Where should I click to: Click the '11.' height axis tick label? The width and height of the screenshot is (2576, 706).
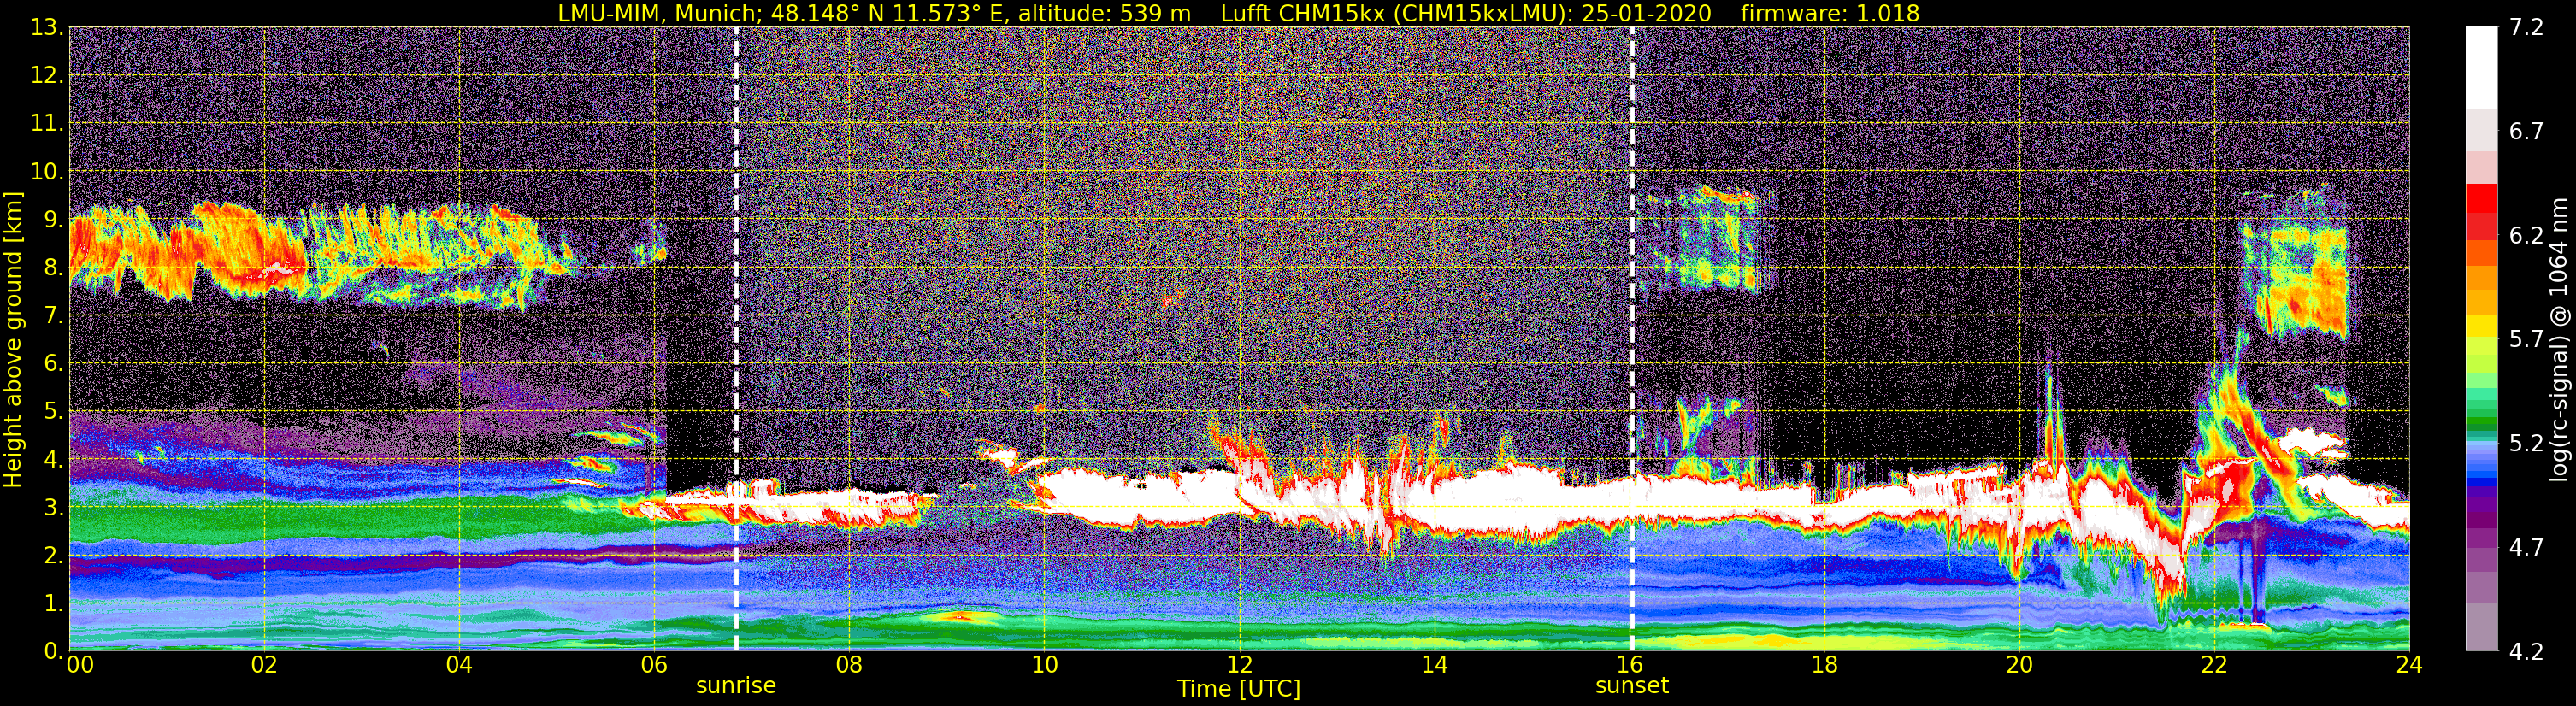click(46, 124)
